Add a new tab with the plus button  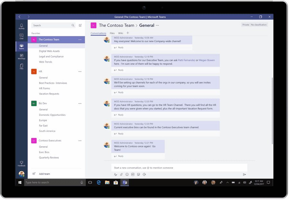pyautogui.click(x=127, y=33)
